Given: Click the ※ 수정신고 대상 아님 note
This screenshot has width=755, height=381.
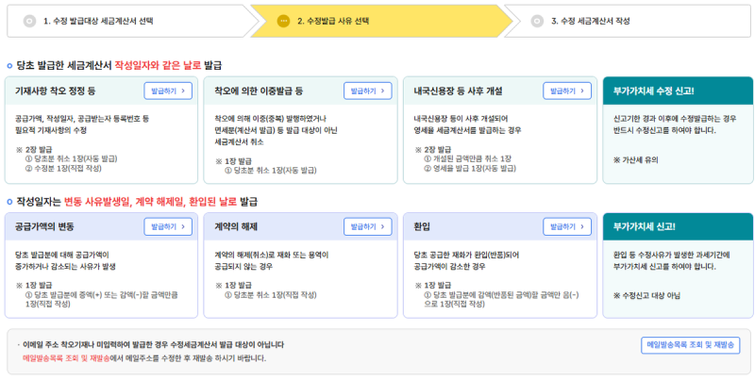Looking at the screenshot, I should click(x=646, y=296).
